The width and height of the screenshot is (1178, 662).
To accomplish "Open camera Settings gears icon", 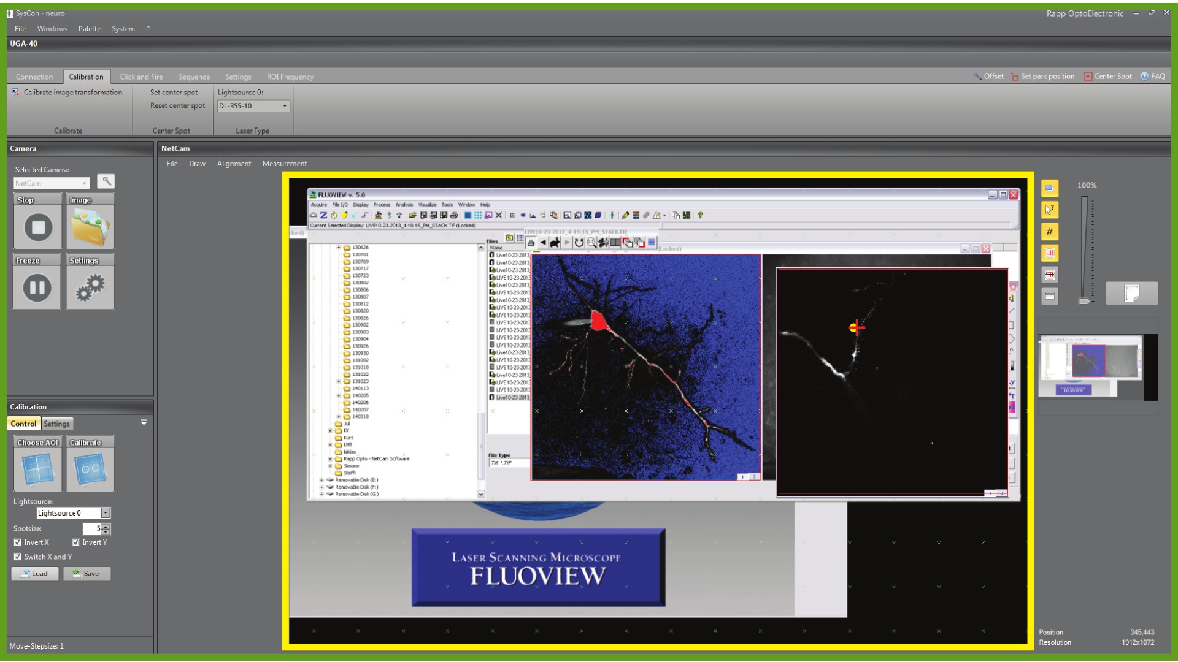I will [90, 287].
